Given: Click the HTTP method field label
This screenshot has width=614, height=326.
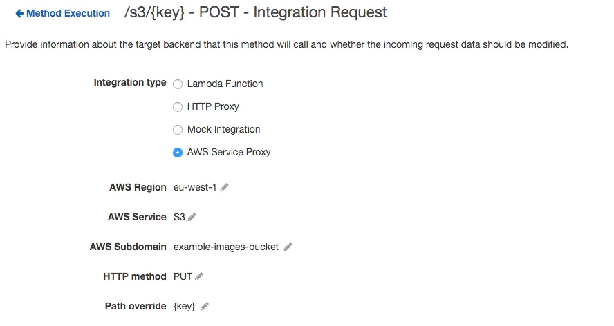Looking at the screenshot, I should [x=135, y=276].
